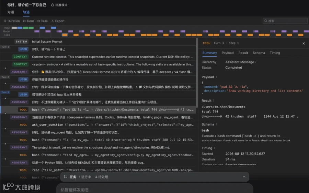Open the TOOL row ask_user_question

(98, 125)
